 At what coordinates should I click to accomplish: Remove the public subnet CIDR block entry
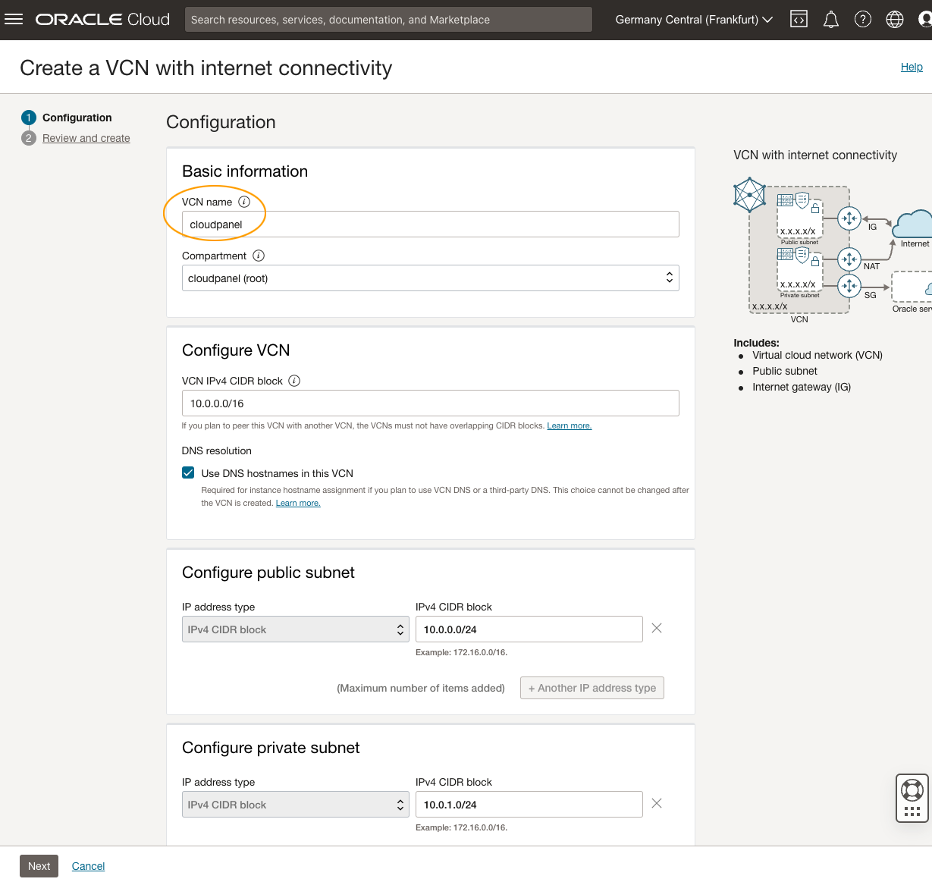tap(656, 628)
